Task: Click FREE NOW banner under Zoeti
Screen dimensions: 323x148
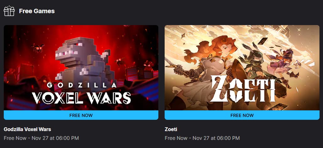Action: (242, 115)
